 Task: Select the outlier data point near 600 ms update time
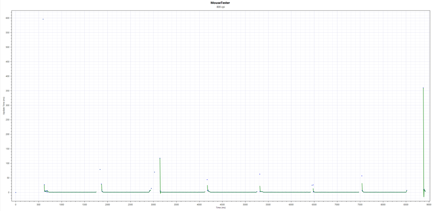(43, 19)
